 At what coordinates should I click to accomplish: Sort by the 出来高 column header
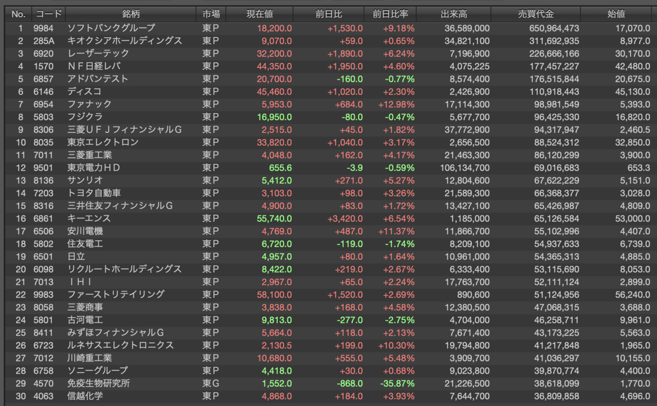[x=454, y=14]
